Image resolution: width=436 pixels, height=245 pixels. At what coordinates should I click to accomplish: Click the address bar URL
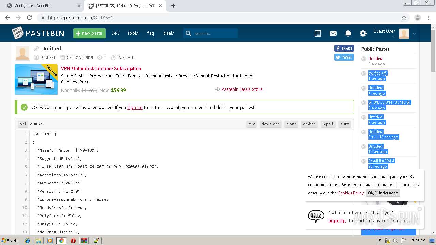tap(81, 18)
